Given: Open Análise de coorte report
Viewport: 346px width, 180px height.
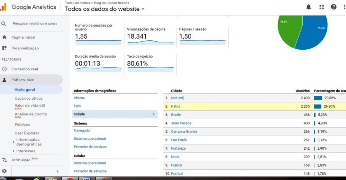Looking at the screenshot, I should [31, 114].
